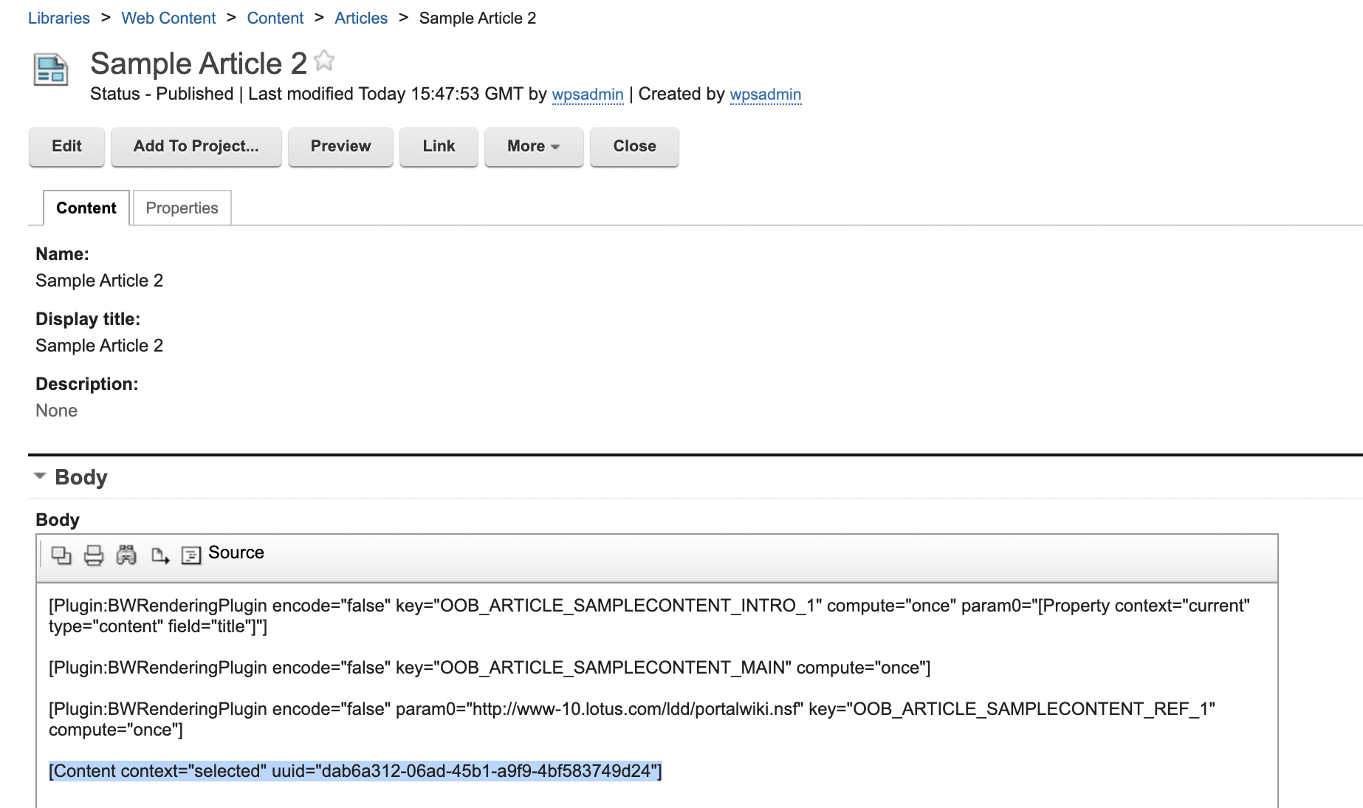This screenshot has width=1363, height=808.
Task: Toggle the favorite star for Sample Article 2
Action: (x=323, y=61)
